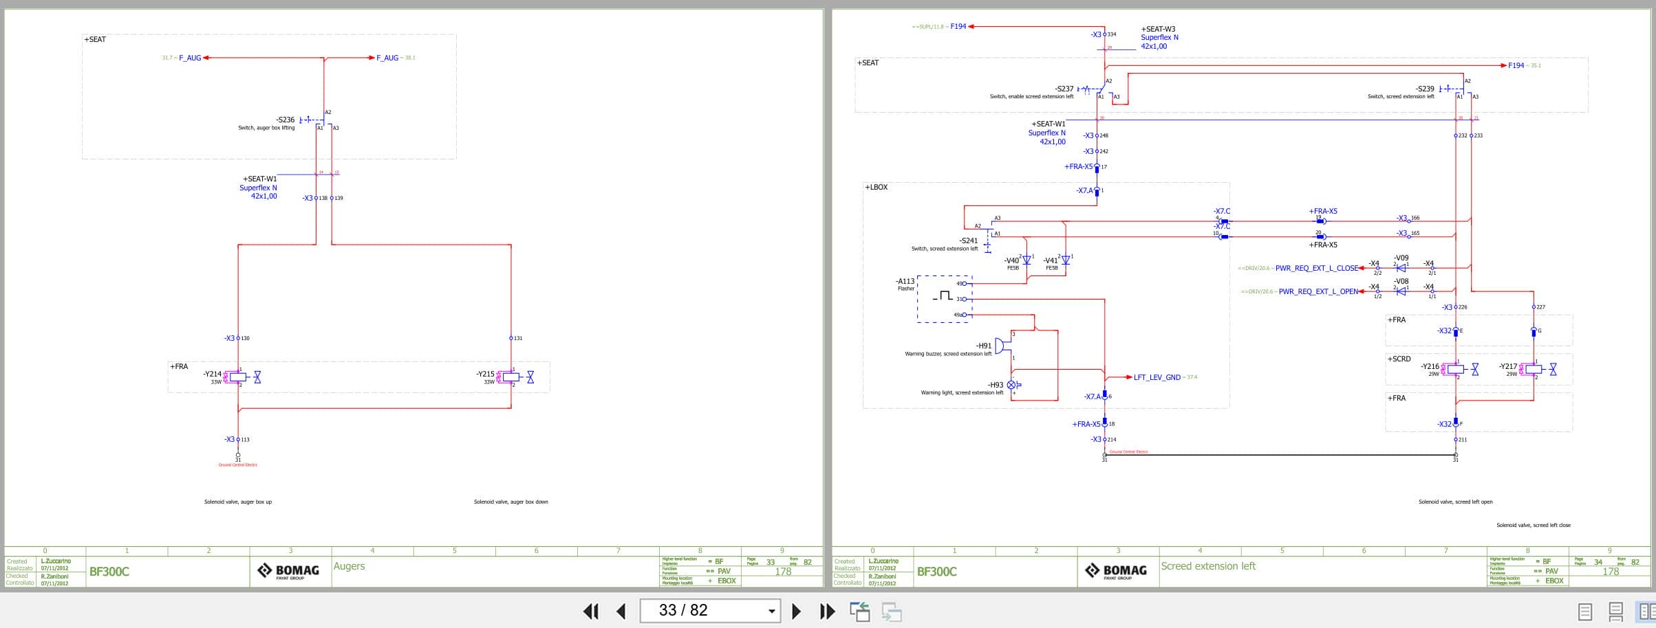This screenshot has width=1656, height=628.
Task: Go to the previous page
Action: (x=621, y=611)
